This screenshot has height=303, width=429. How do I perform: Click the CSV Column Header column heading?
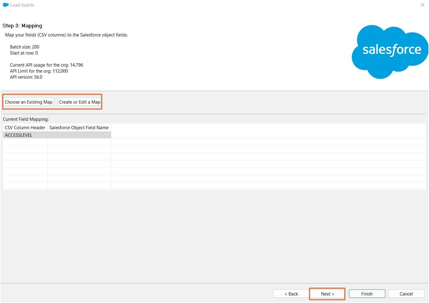(x=25, y=127)
